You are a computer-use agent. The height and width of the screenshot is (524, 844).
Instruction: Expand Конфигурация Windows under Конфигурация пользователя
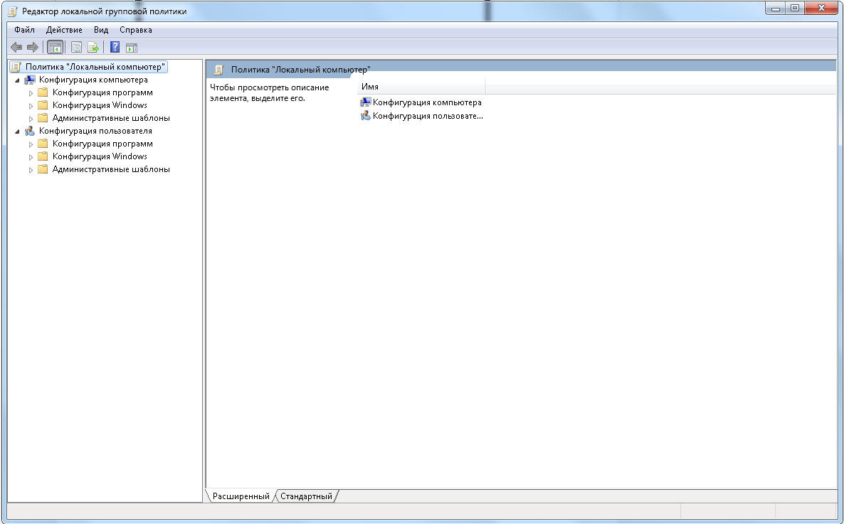tap(31, 157)
